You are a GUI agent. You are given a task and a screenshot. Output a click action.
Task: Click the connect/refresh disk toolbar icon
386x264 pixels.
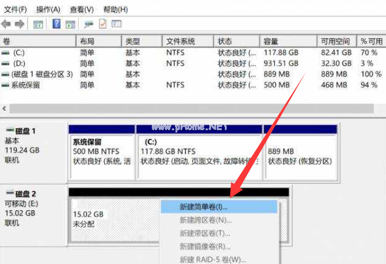(88, 24)
